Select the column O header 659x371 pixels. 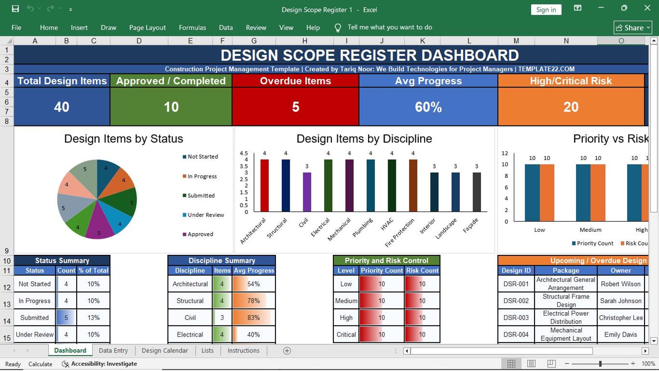(621, 41)
